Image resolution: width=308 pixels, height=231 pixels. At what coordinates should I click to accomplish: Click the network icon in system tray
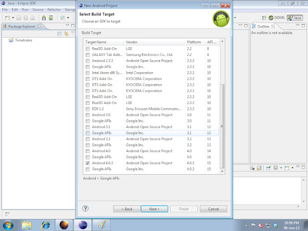click(268, 225)
